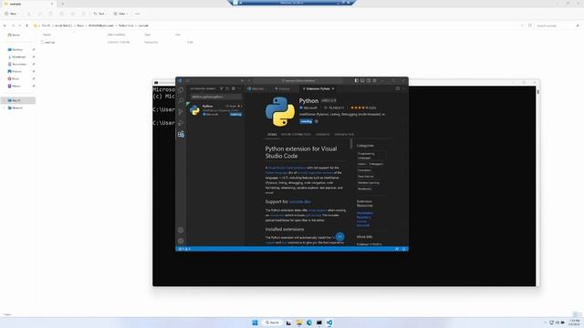Screen dimensions: 584x328
Task: Close the Extension: Python tab
Action: [333, 89]
